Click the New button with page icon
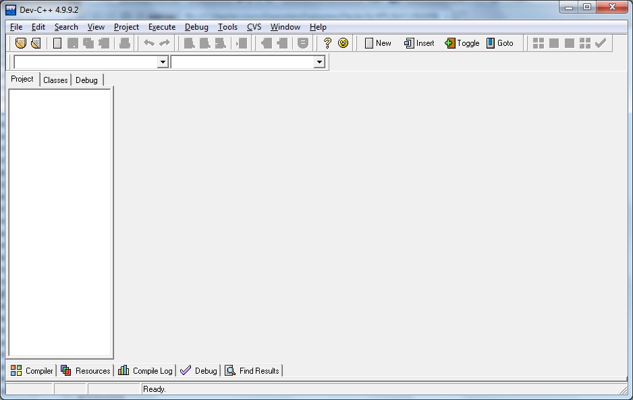The height and width of the screenshot is (400, 633). point(378,43)
